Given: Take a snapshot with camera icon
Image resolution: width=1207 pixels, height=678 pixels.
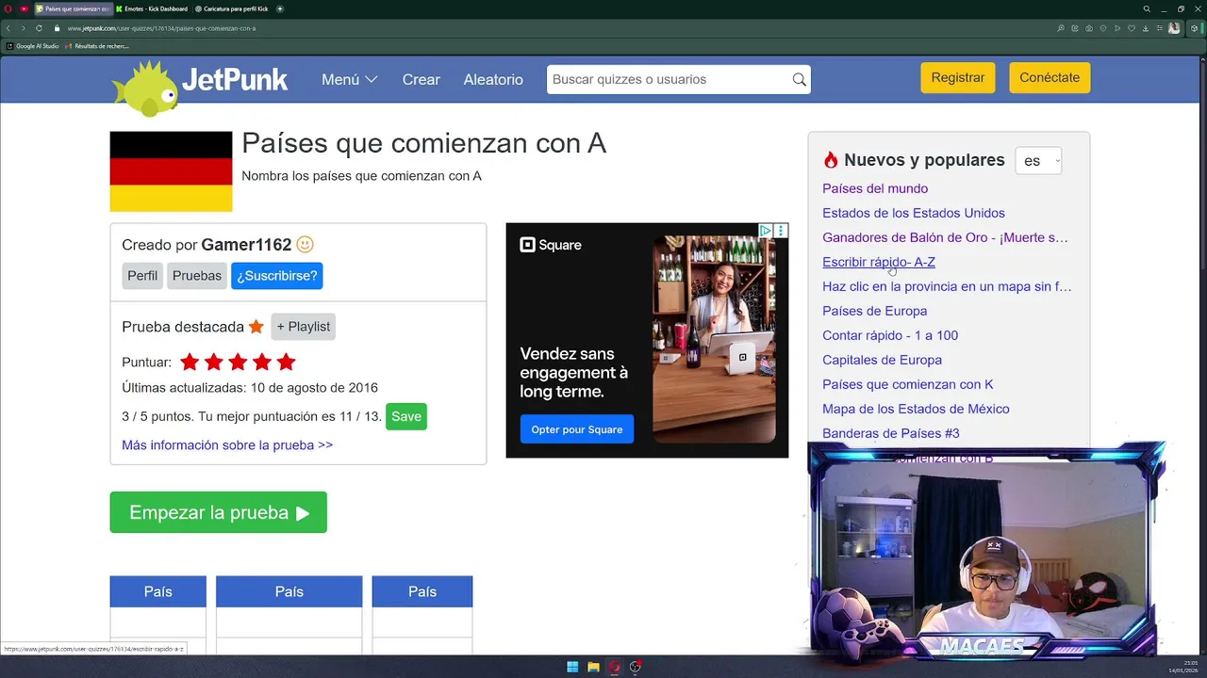Looking at the screenshot, I should pyautogui.click(x=1089, y=28).
